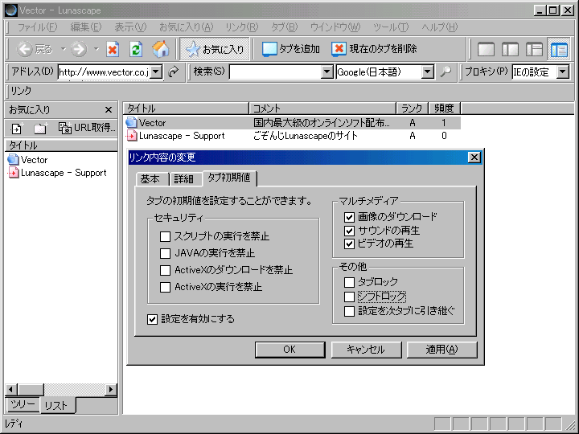The width and height of the screenshot is (579, 434).
Task: Open the ヘルプ(H) menu
Action: 439,27
